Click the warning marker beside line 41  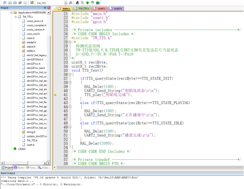click(x=55, y=95)
